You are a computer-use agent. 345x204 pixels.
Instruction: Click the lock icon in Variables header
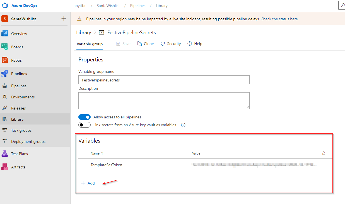[324, 153]
